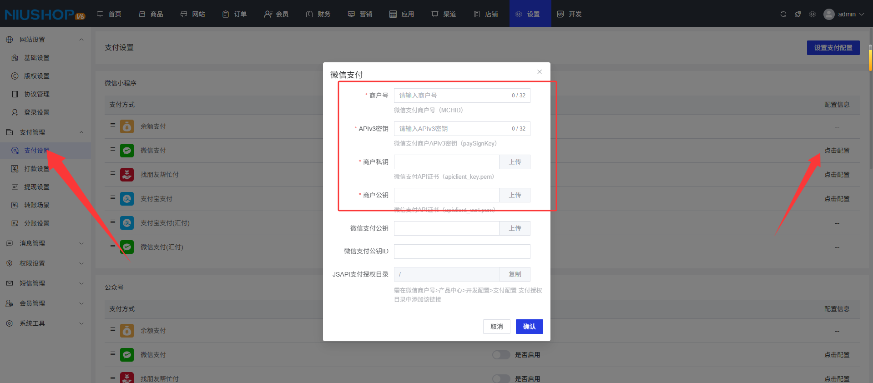Click the 确认 button in dialog
Screen dimensions: 873x383
click(x=529, y=327)
